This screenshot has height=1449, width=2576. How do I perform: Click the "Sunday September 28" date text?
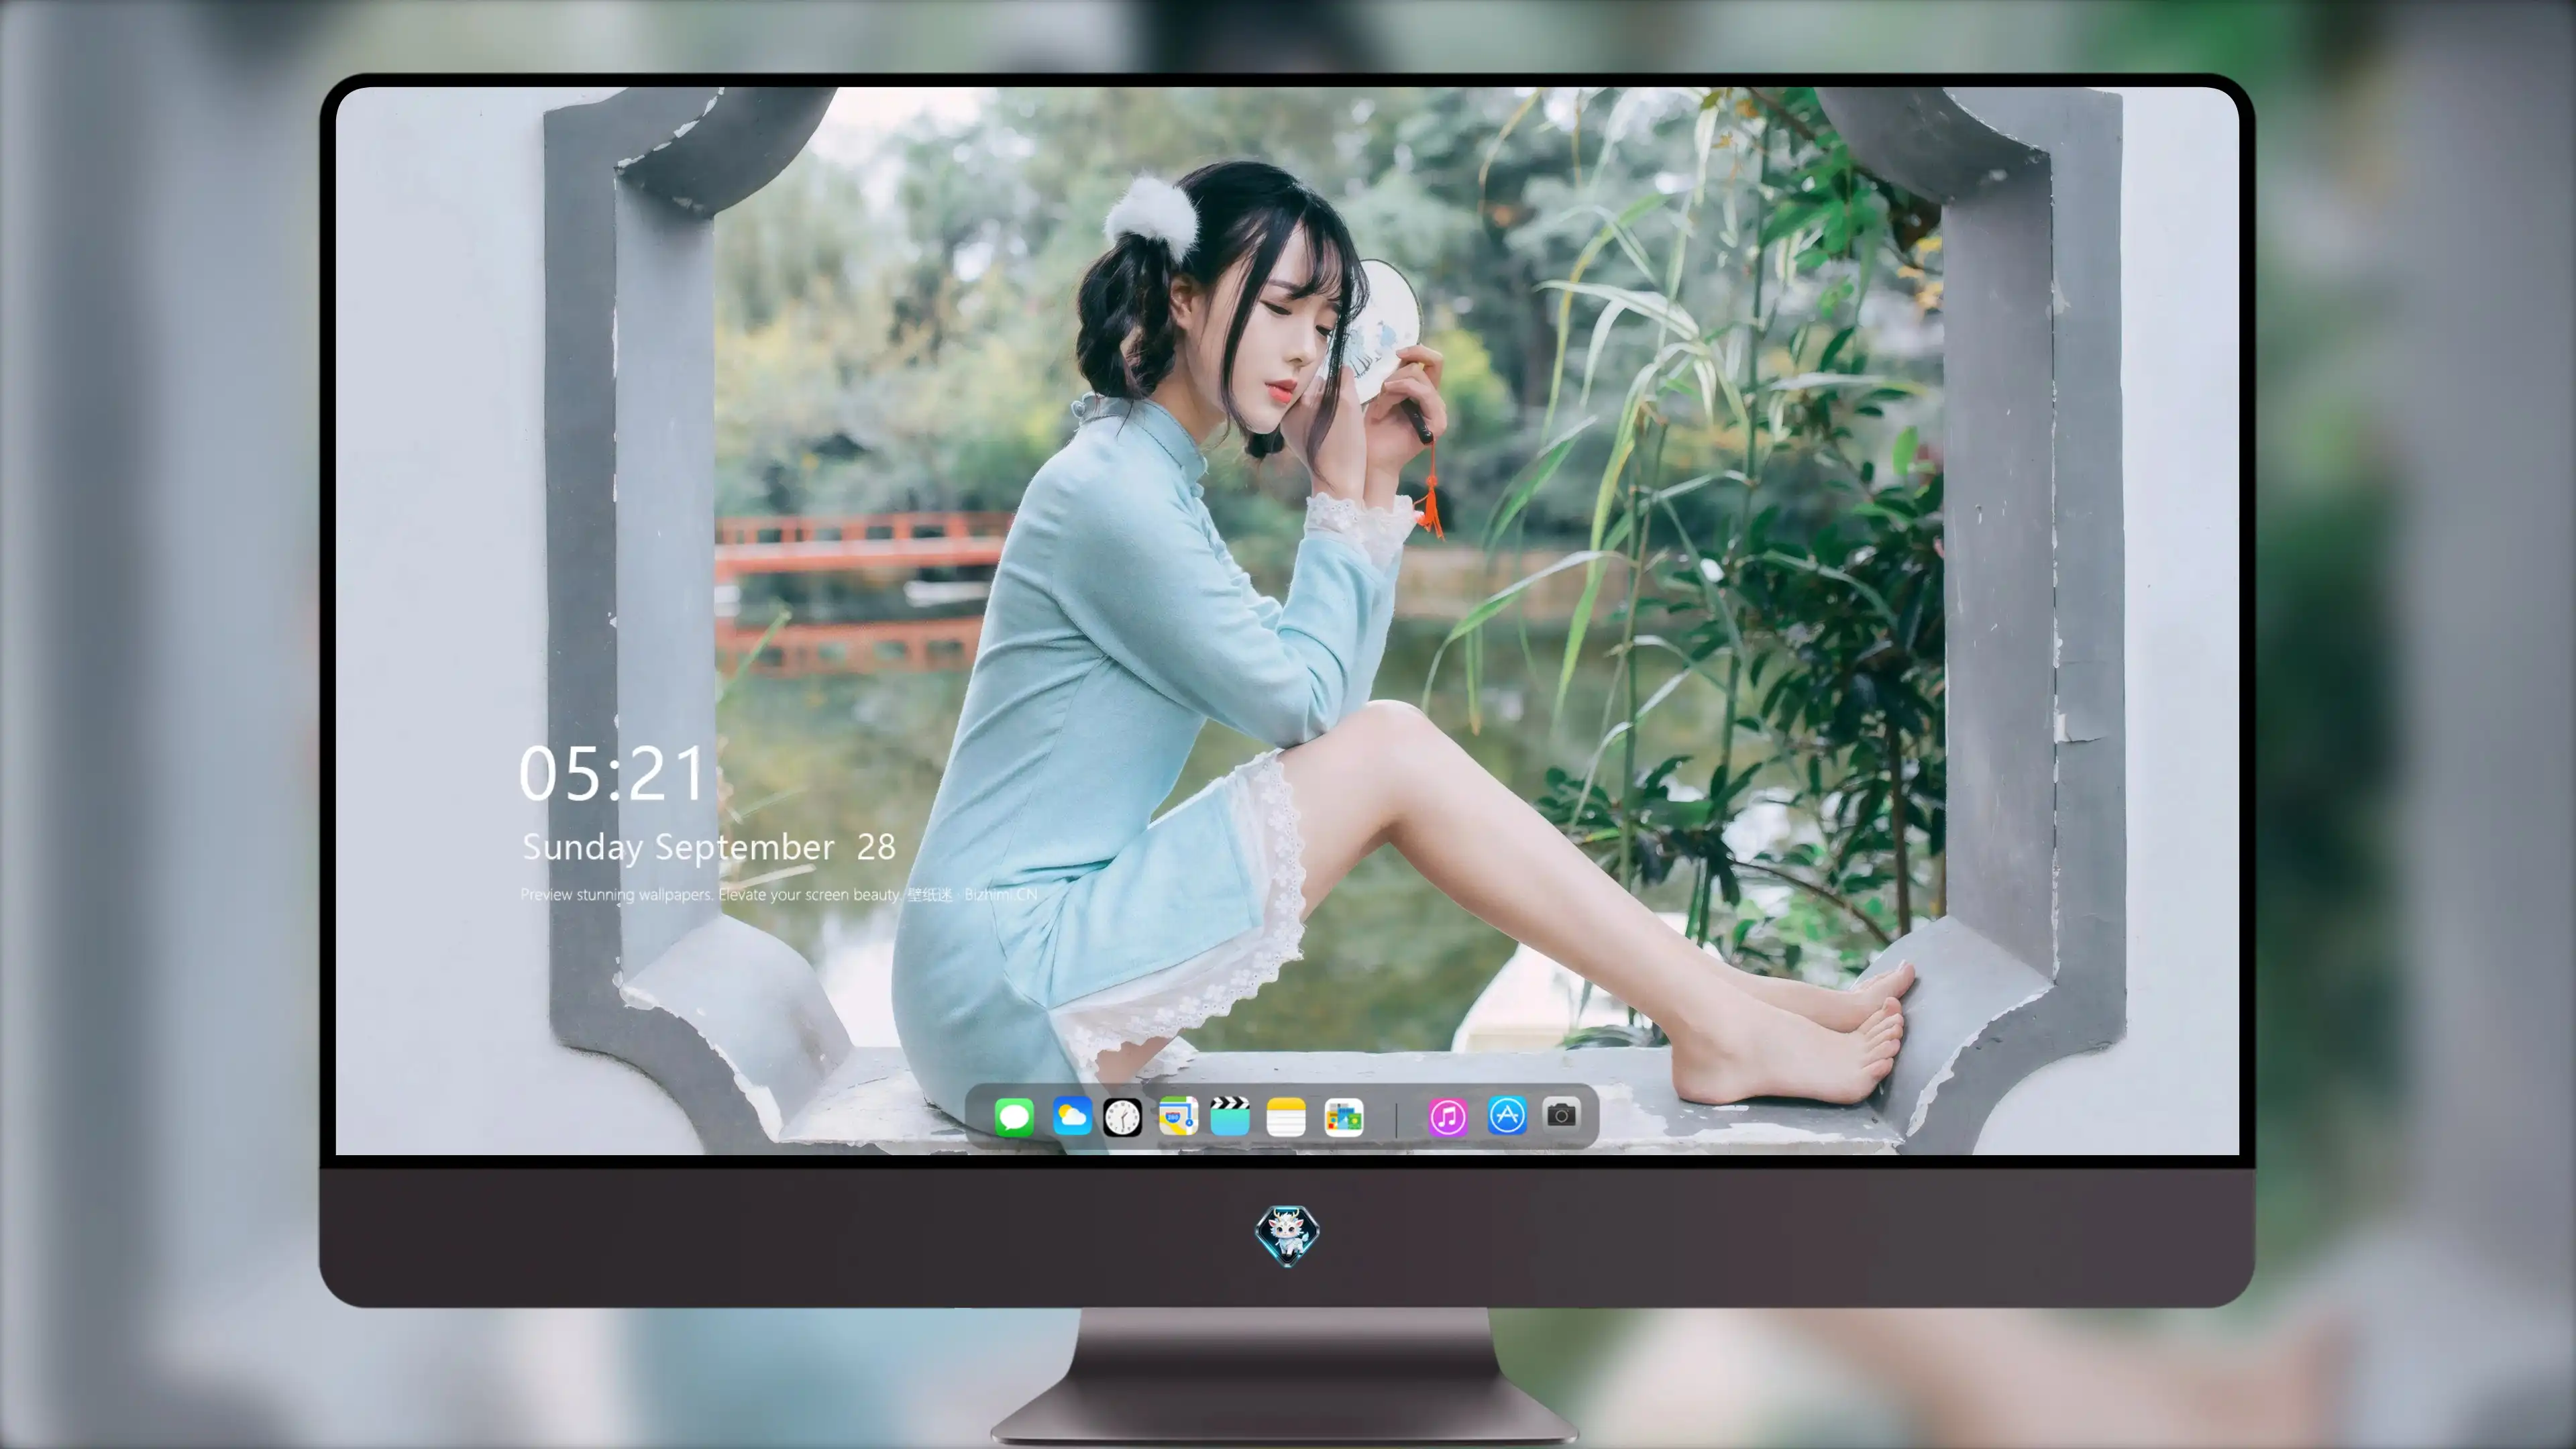(709, 848)
